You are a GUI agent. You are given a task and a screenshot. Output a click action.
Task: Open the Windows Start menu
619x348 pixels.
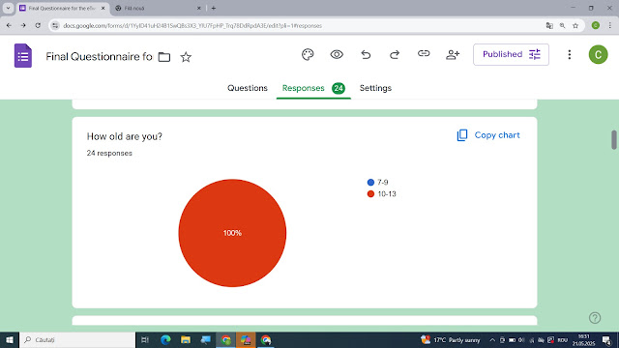10,339
